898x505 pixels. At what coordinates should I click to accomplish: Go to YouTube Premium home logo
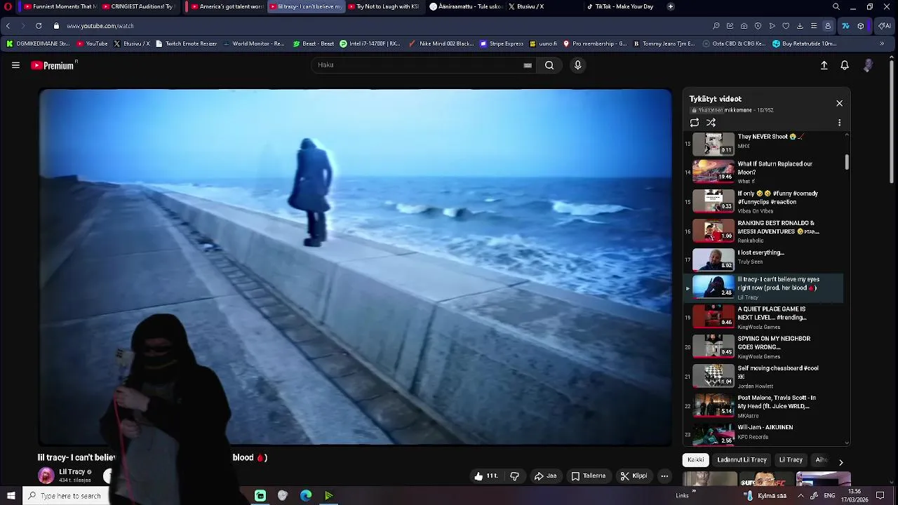tap(54, 65)
